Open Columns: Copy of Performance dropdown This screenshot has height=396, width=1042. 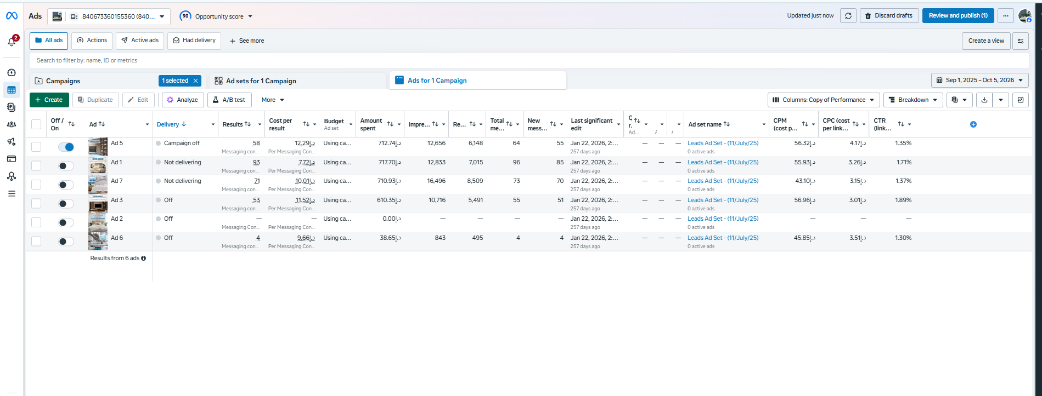click(824, 100)
